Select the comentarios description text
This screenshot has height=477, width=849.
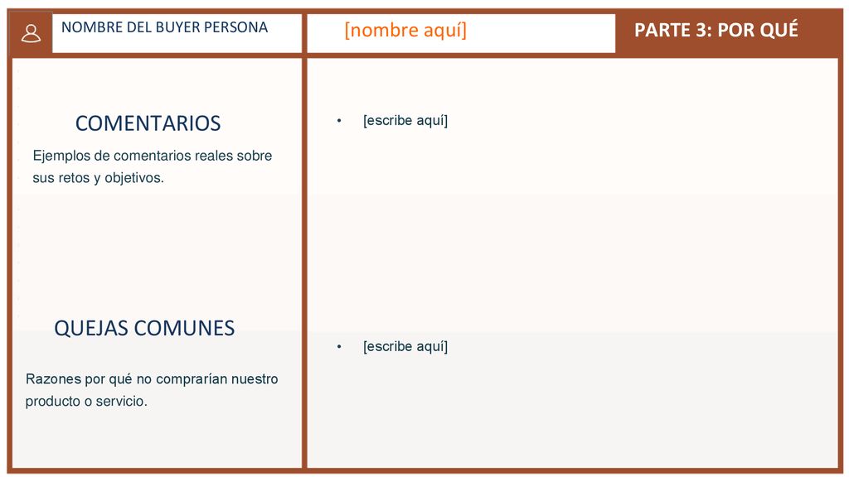tap(153, 166)
